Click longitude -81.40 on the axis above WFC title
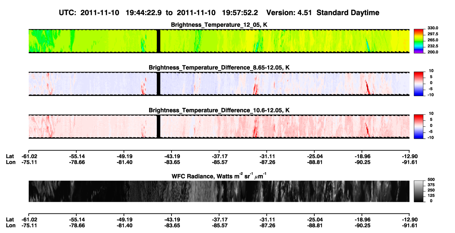This screenshot has width=455, height=233. click(x=125, y=162)
